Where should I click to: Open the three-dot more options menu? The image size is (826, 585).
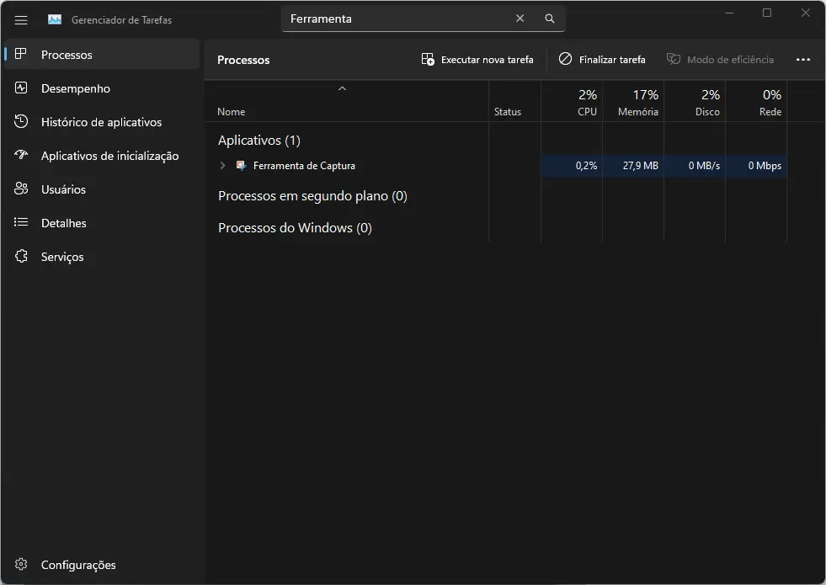click(802, 60)
